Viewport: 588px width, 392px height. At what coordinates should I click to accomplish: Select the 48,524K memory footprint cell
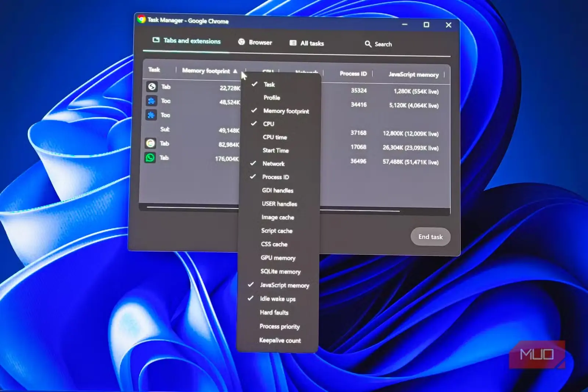pos(230,102)
